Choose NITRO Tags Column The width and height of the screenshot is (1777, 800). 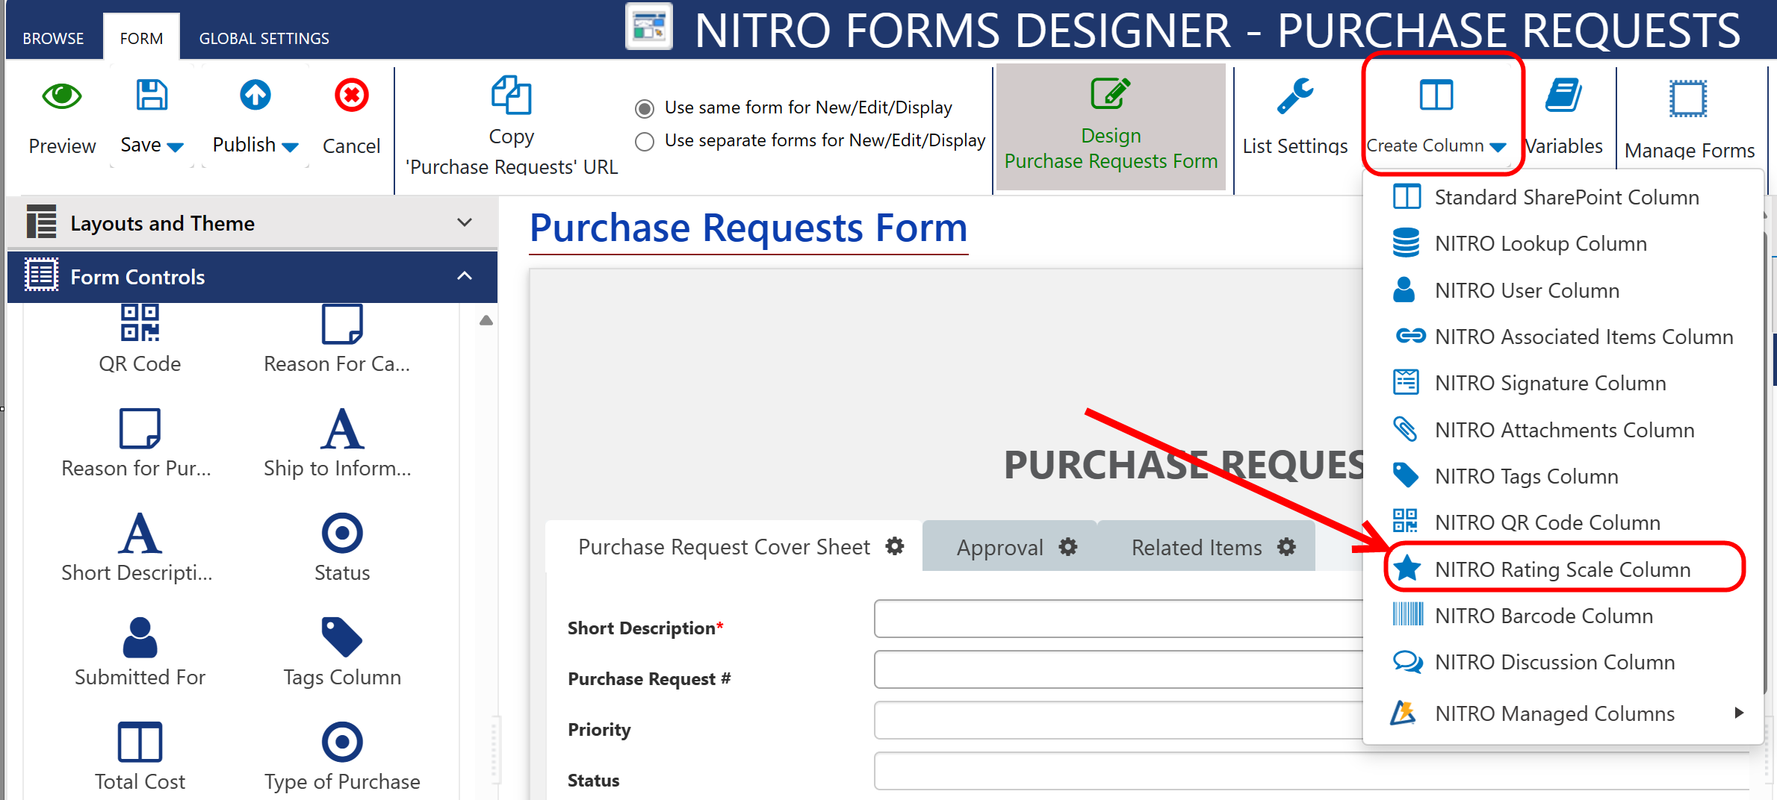(x=1563, y=476)
